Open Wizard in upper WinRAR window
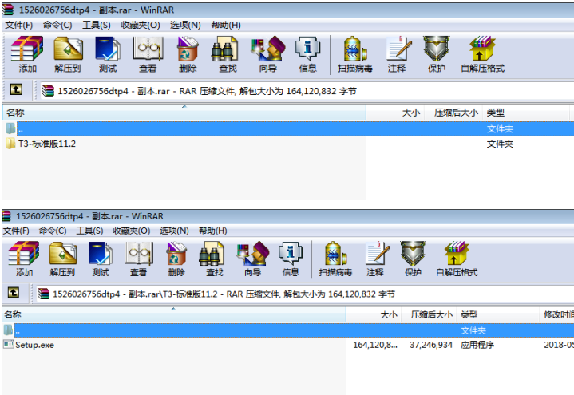 268,54
